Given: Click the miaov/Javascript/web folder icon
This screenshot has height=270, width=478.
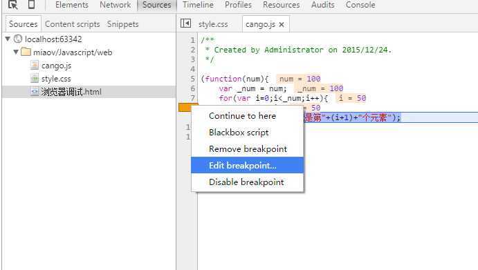Looking at the screenshot, I should (26, 52).
